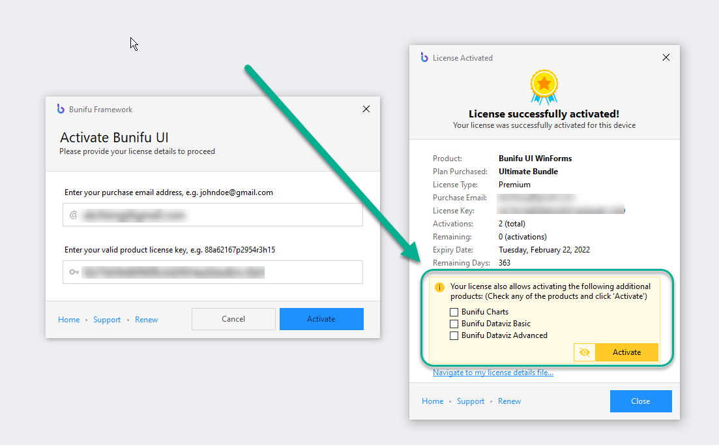Enable the Bunifu Dataviz Advanced checkbox
719x445 pixels.
click(454, 336)
